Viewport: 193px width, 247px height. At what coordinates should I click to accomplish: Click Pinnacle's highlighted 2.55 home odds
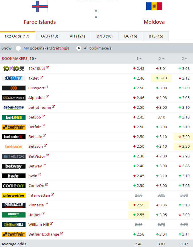click(139, 205)
